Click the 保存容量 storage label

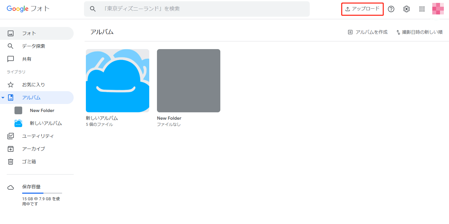click(x=31, y=187)
